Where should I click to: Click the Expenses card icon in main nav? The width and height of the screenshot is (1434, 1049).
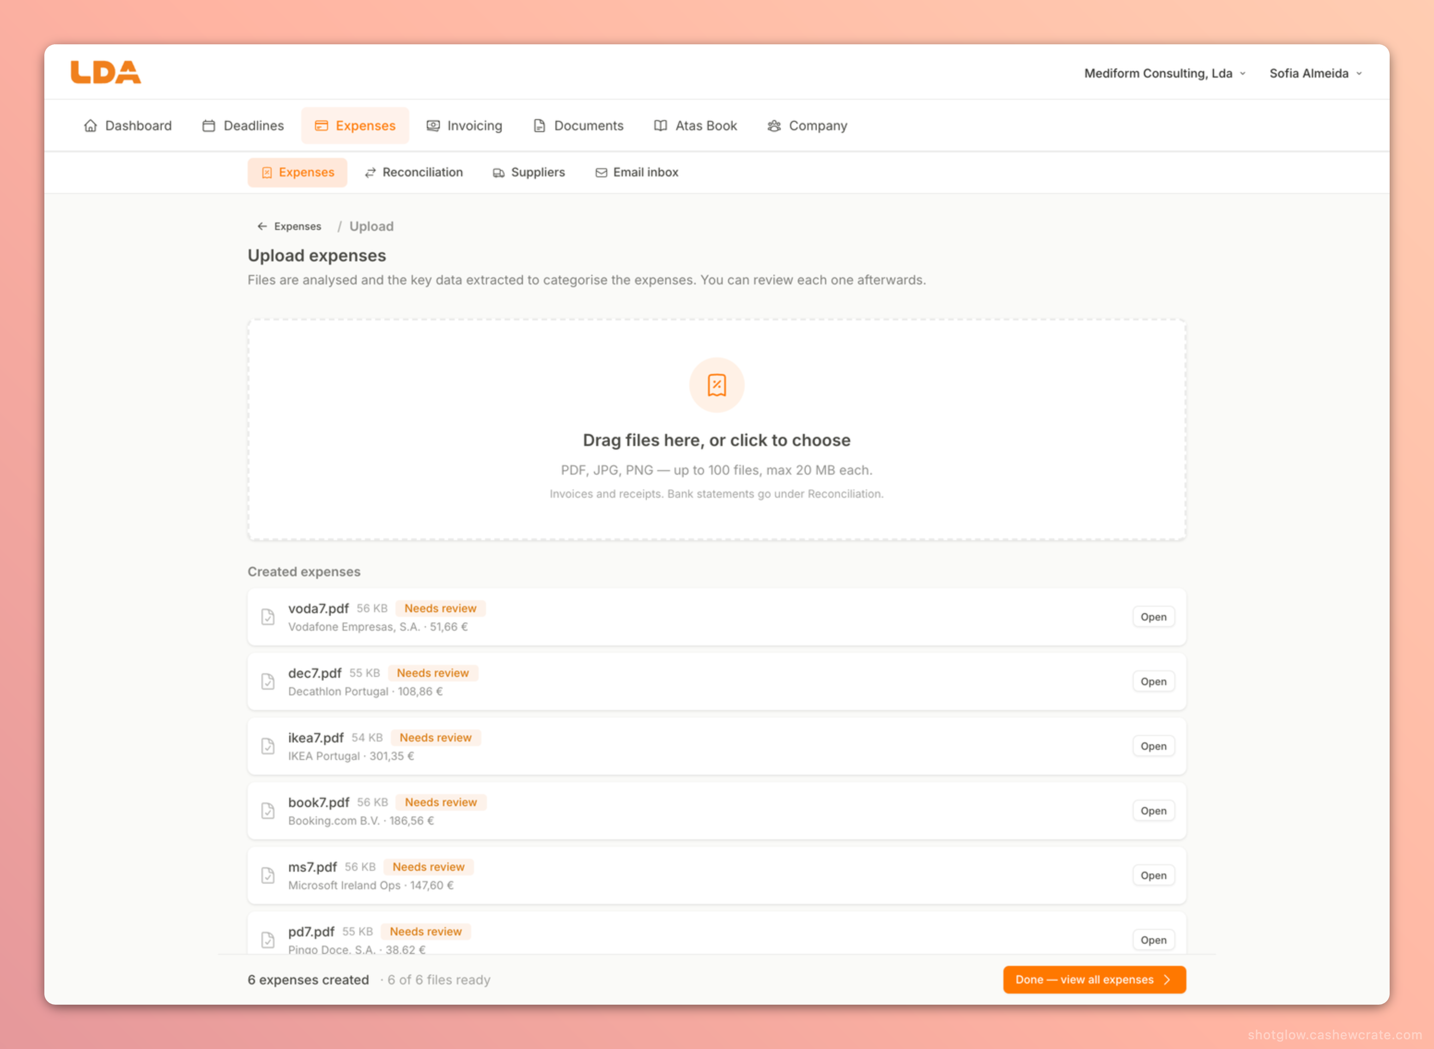pyautogui.click(x=322, y=126)
